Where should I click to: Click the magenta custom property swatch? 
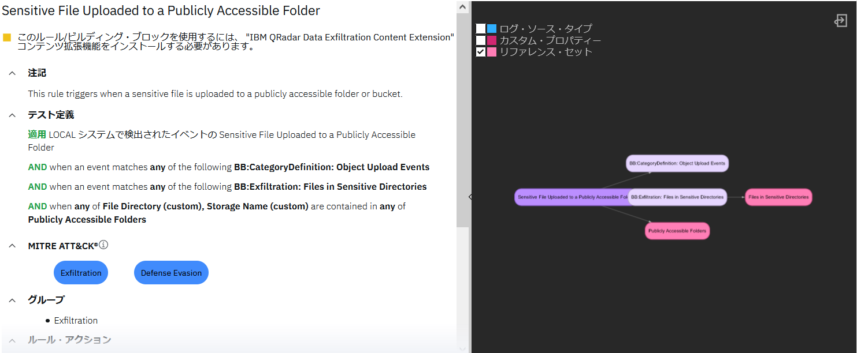tap(492, 40)
